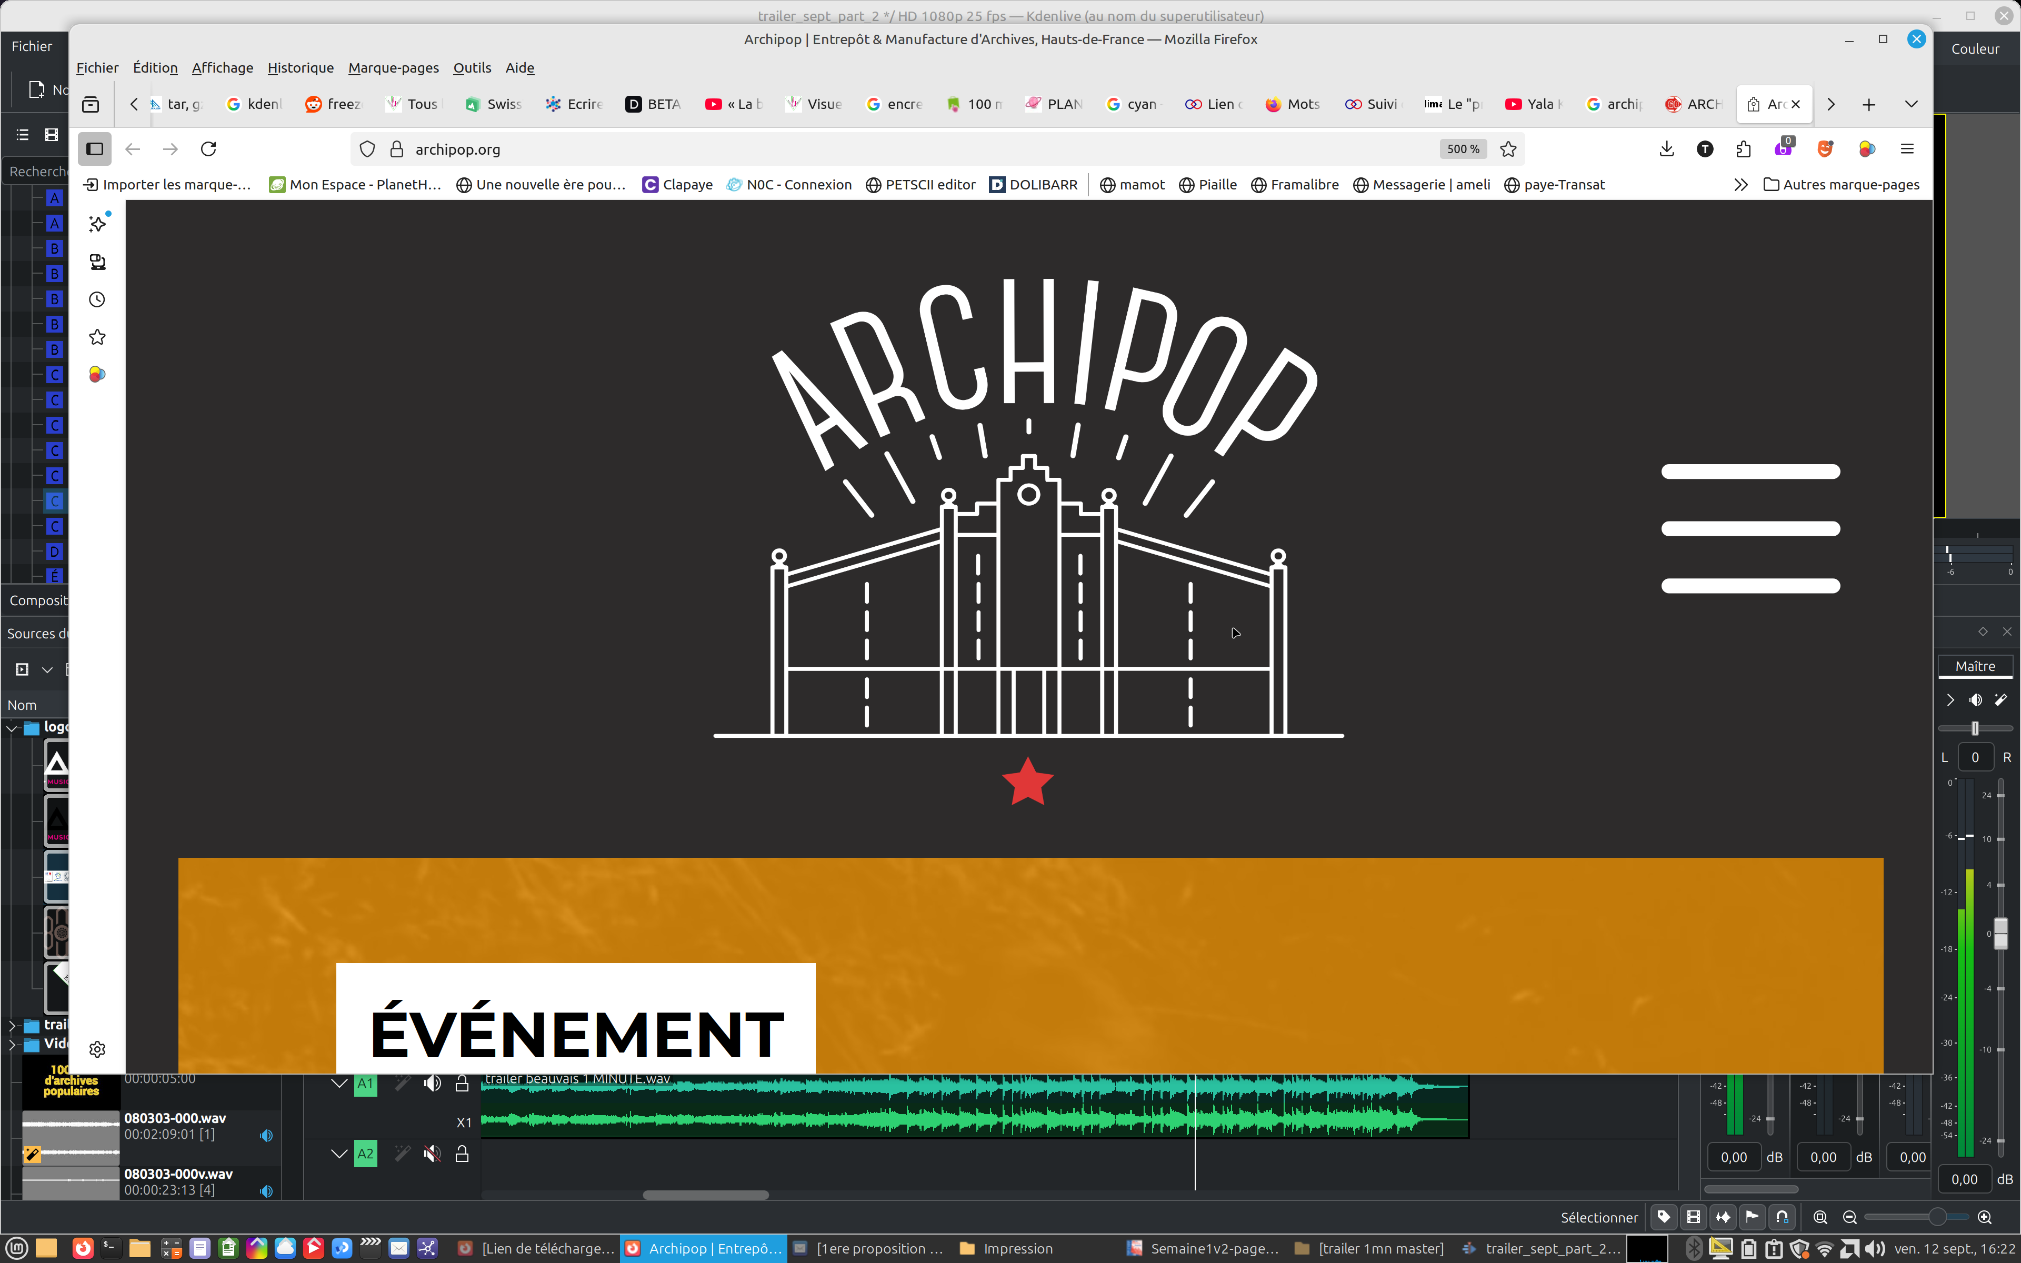
Task: Open the Firefox downloads arrow icon
Action: (1666, 149)
